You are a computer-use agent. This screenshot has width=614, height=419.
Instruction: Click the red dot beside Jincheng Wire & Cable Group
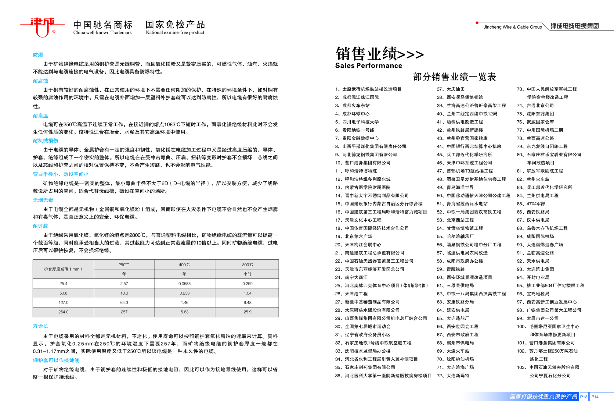pos(477,23)
